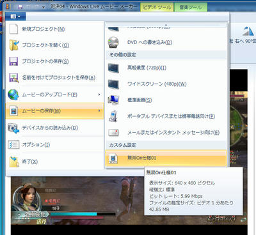This screenshot has height=235, width=256.
Task: Open the application menu dropdown button
Action: [15, 17]
